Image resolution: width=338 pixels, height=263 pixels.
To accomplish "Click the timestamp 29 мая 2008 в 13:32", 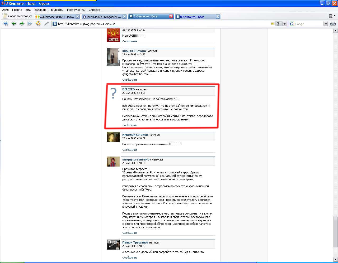I will 134,55.
